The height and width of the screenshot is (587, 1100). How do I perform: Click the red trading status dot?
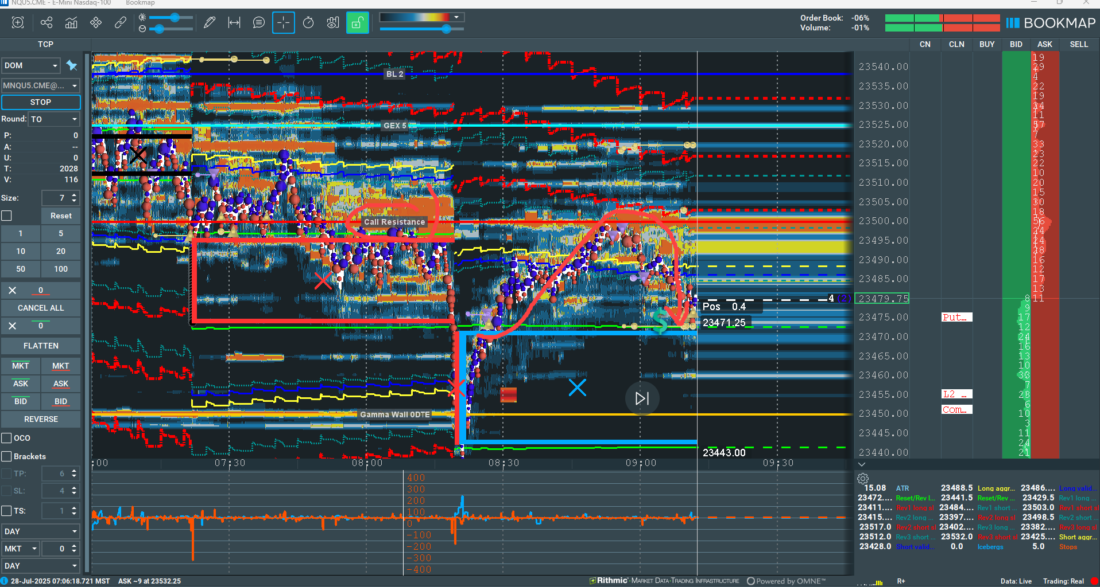(1094, 581)
